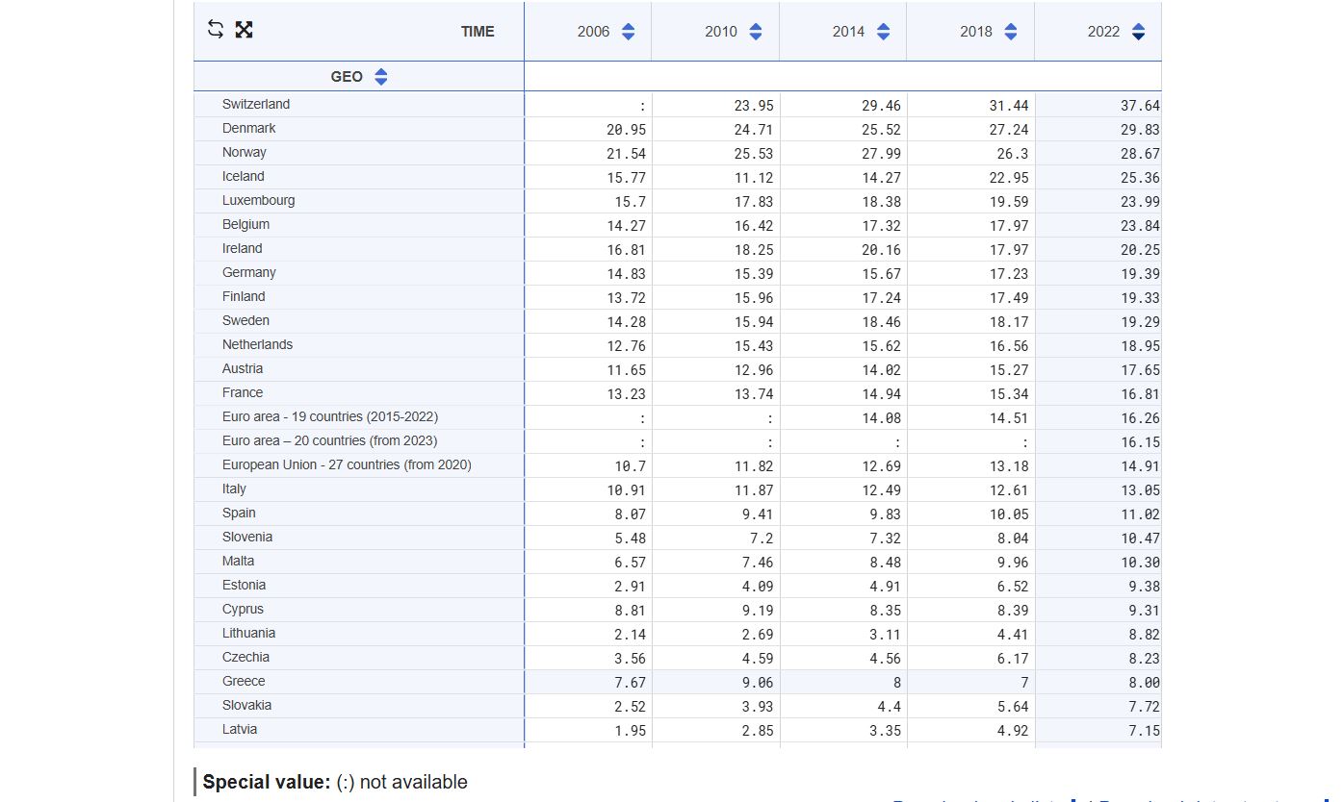The image size is (1343, 802).
Task: Select the Denmark row label
Action: tap(249, 129)
